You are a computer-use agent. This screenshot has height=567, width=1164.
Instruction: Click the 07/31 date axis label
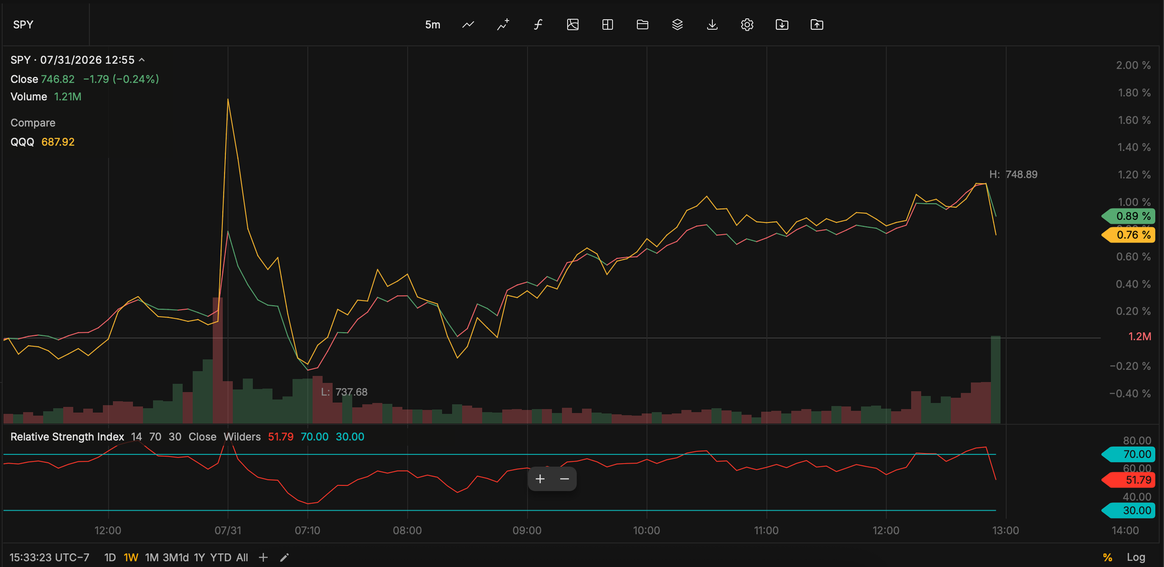click(x=228, y=530)
